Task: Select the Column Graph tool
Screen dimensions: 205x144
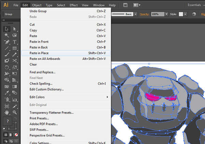Action: 14,100
